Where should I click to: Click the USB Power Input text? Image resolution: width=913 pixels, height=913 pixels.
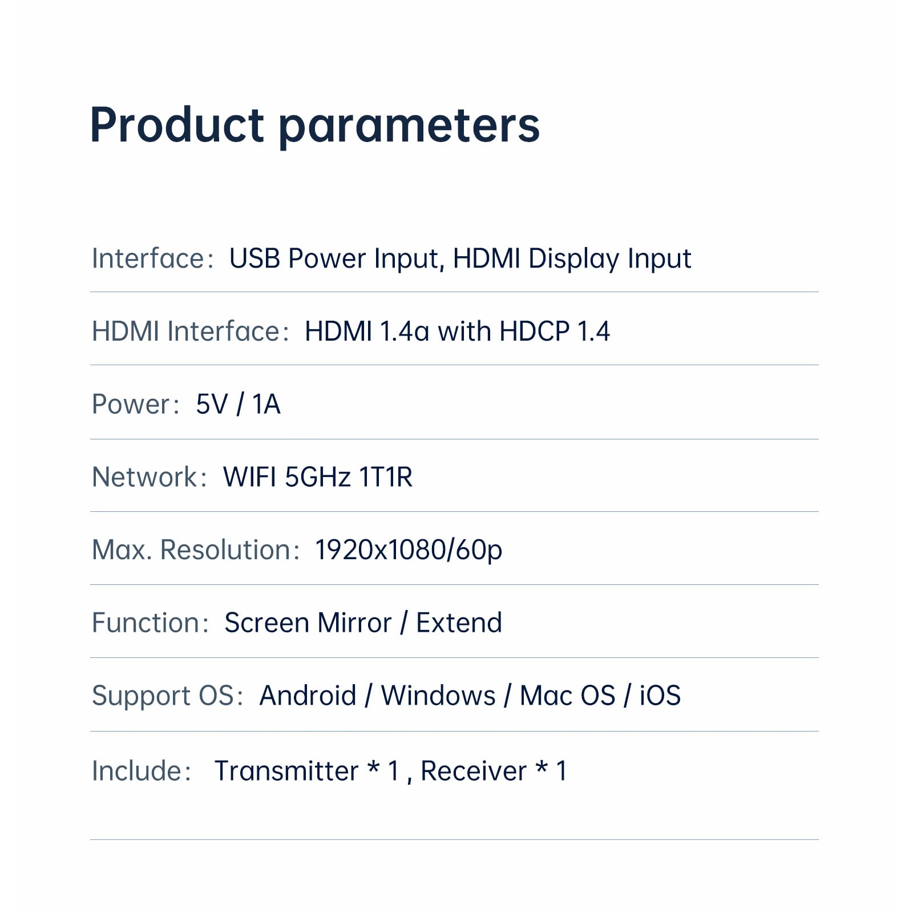(335, 258)
